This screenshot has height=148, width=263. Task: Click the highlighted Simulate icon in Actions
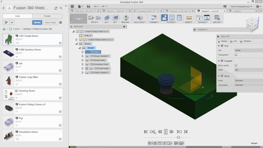click(164, 18)
